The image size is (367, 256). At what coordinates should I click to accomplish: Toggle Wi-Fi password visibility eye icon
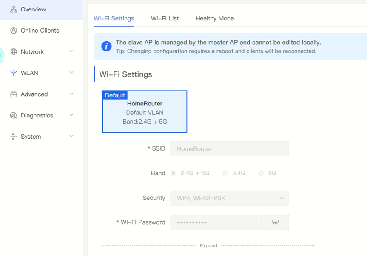[275, 222]
